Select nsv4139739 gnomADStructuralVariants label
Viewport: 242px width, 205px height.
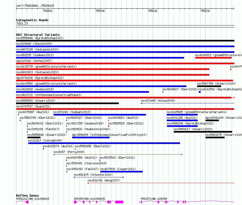46,66
